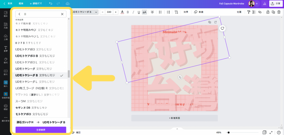Toggle bold formatting B
284x135 pixels.
(128, 12)
